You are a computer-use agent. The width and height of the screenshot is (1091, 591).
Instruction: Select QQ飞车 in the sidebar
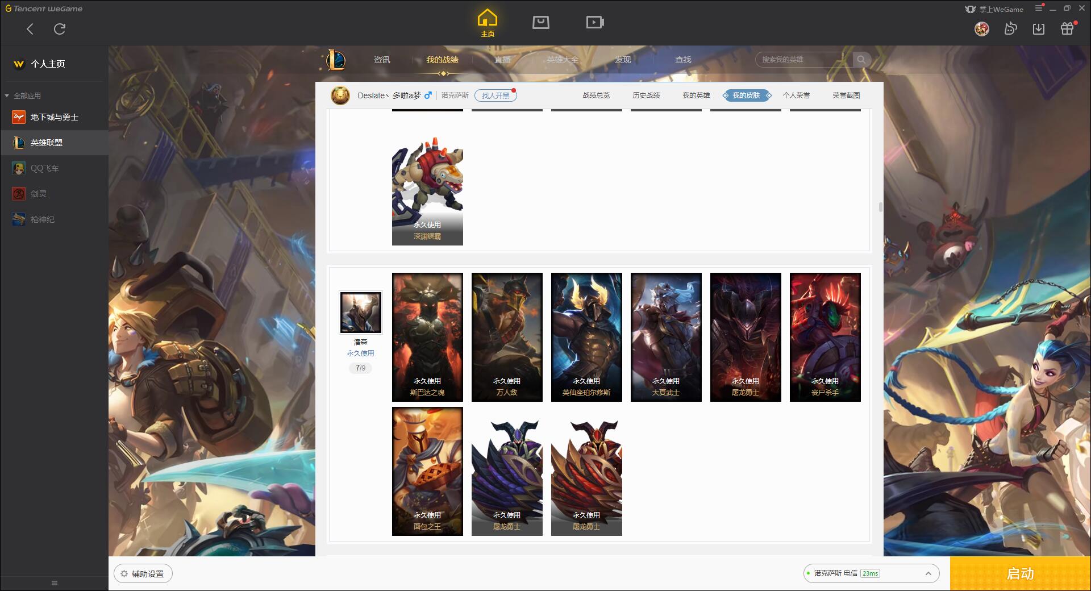point(54,168)
